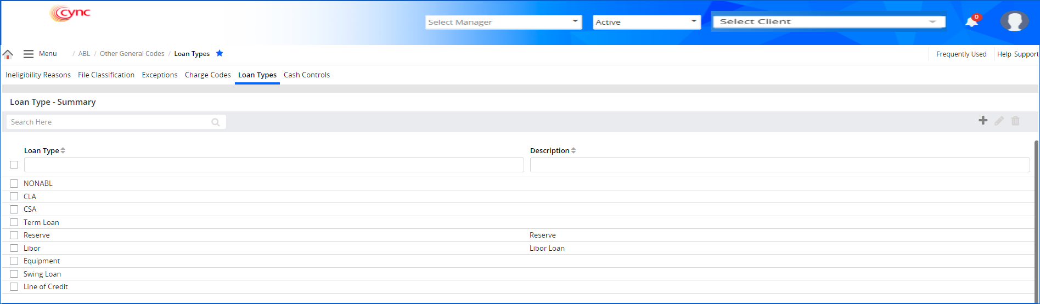1040x304 pixels.
Task: Tick the Term Loan checkbox
Action: click(14, 222)
